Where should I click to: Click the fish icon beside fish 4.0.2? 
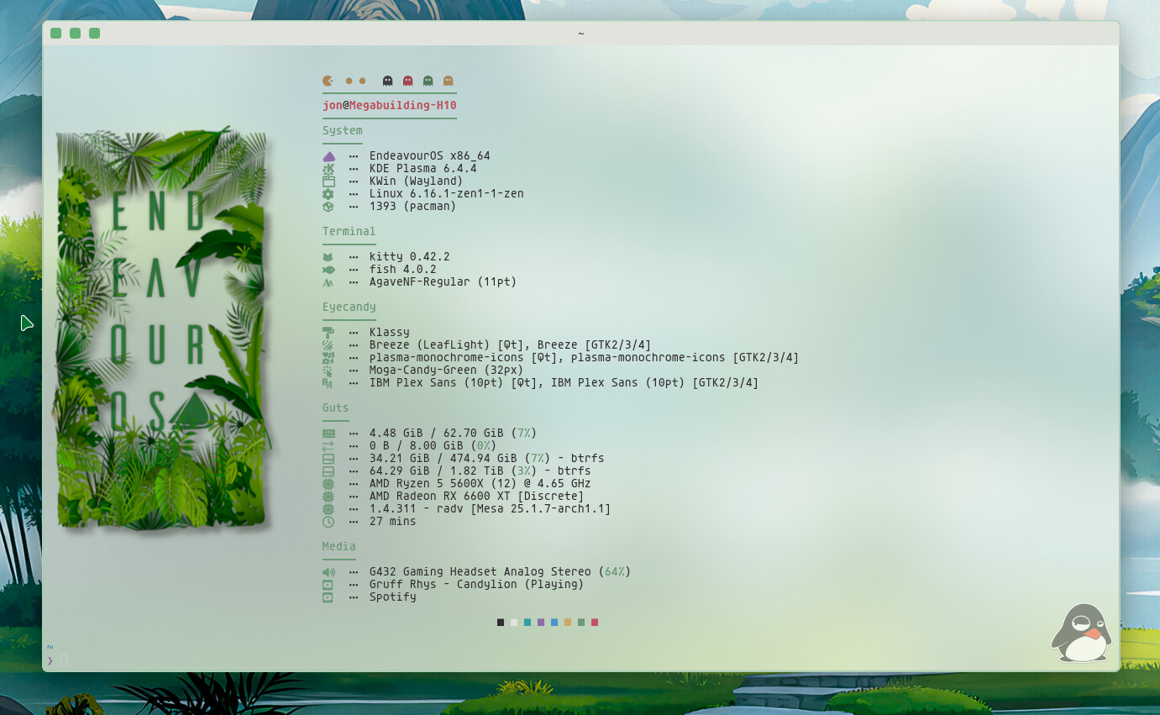328,269
